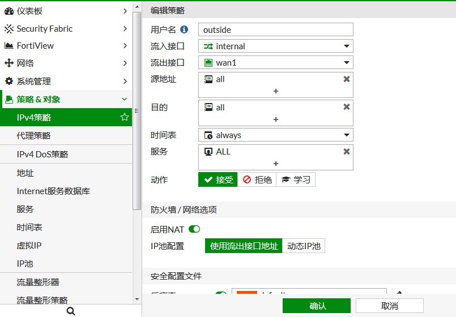Click the 确认 button

[317, 306]
